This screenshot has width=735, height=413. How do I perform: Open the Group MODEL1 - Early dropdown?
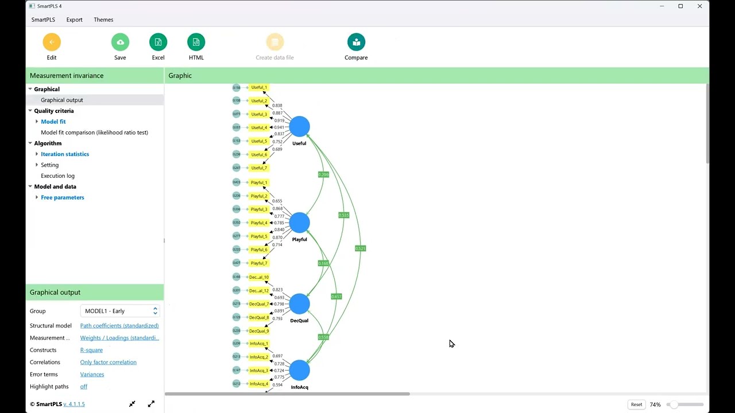120,311
